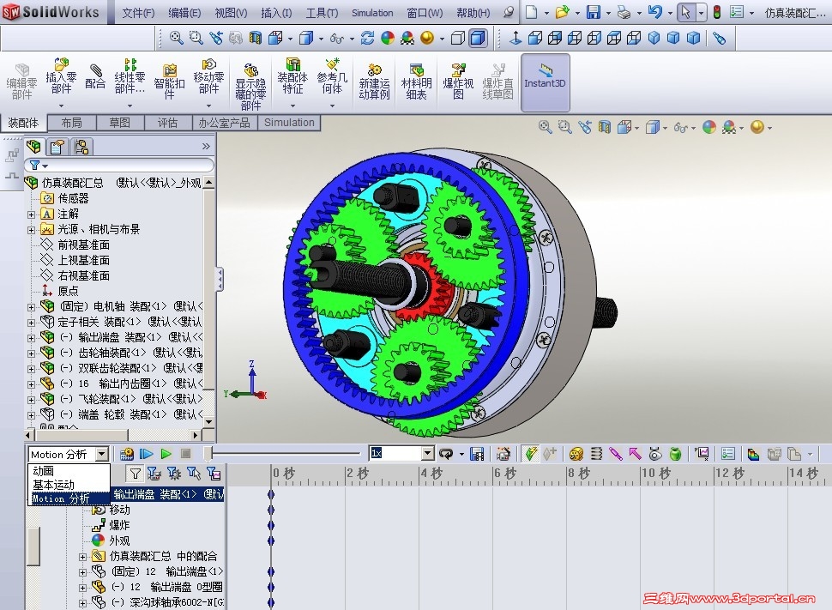
Task: Open the 文件(F) menu
Action: 138,13
